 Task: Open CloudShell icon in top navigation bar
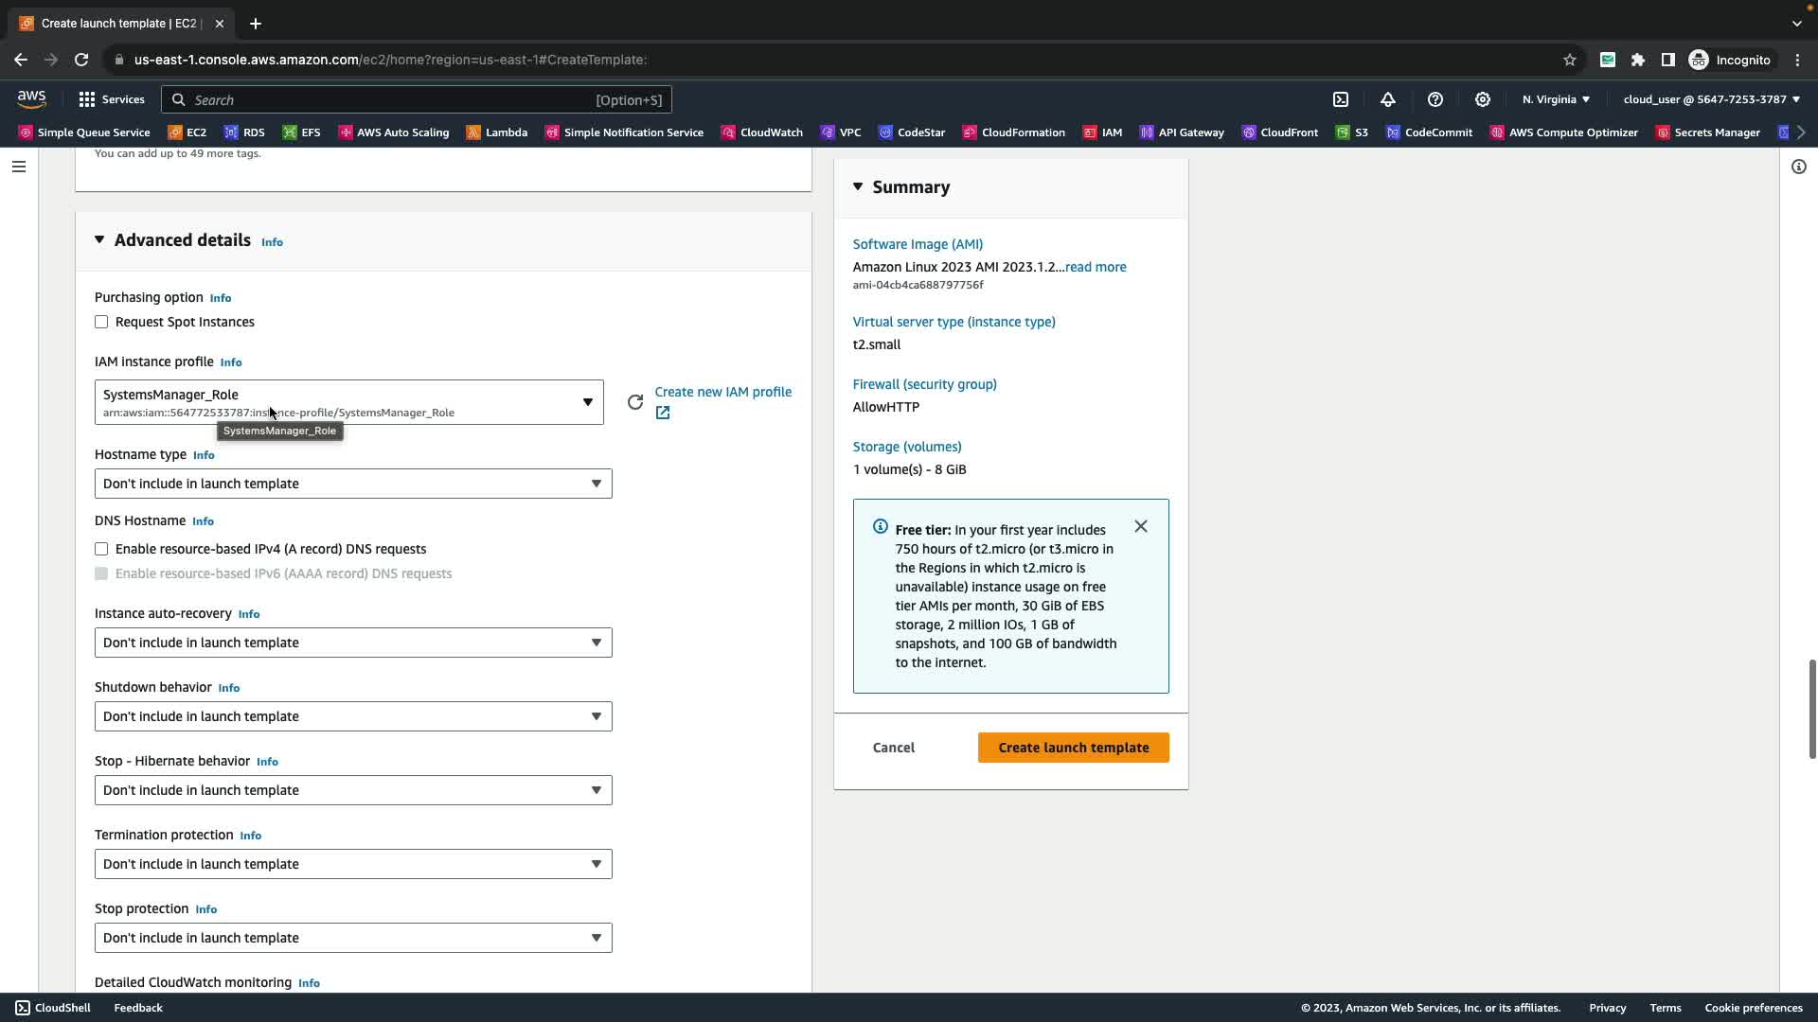coord(1341,99)
